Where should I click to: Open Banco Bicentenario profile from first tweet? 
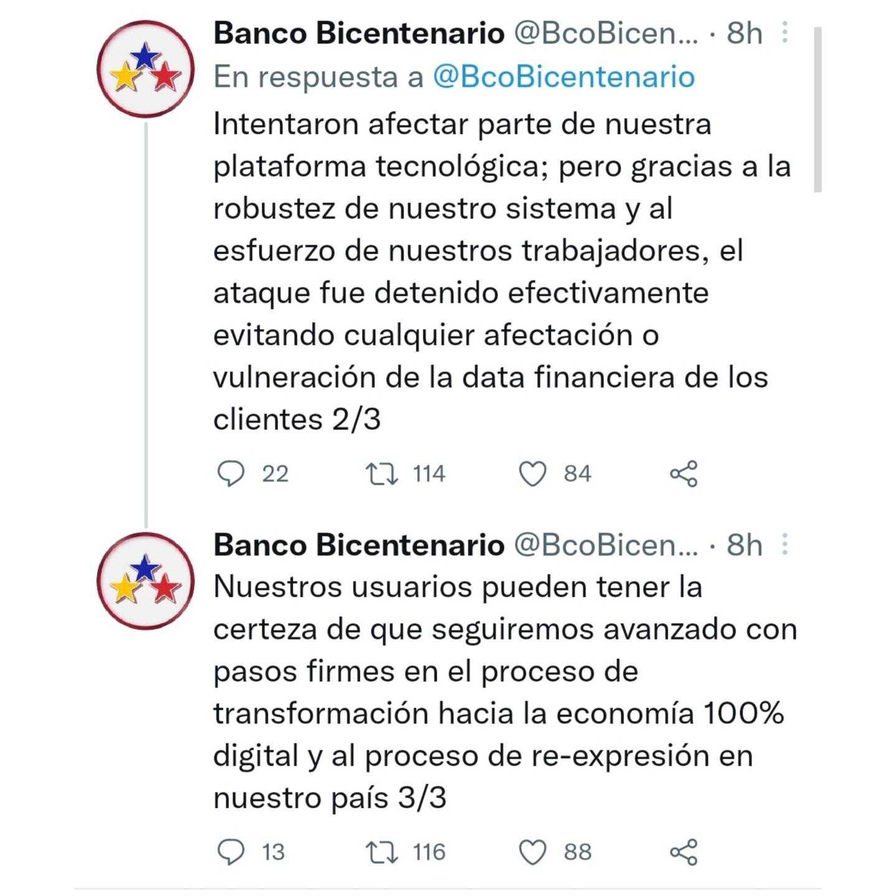click(x=358, y=33)
